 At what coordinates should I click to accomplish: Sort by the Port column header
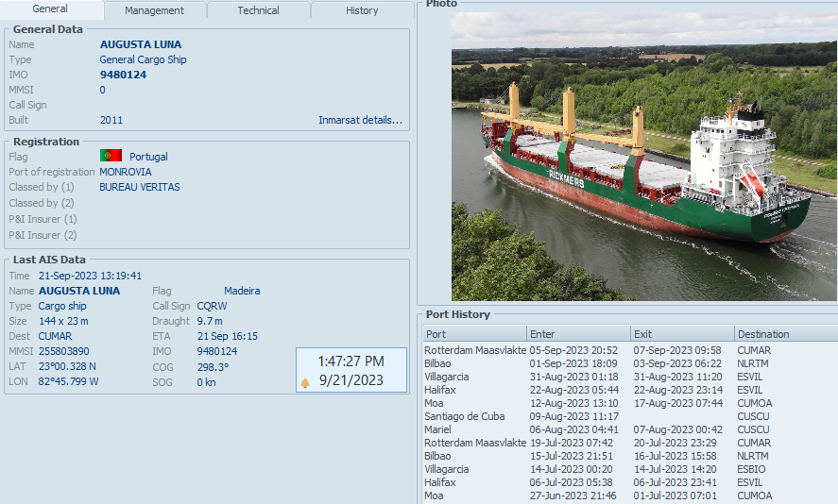click(474, 334)
